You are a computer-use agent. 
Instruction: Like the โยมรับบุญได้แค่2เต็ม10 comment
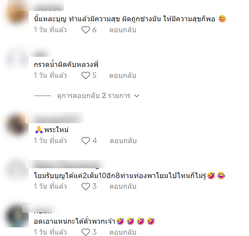(86, 186)
